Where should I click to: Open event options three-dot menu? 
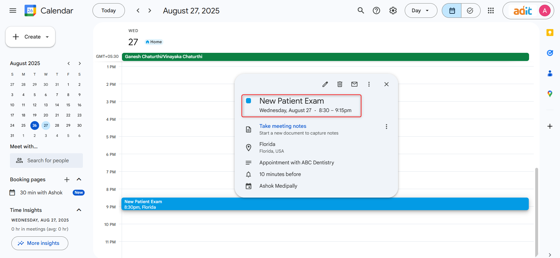coord(369,84)
